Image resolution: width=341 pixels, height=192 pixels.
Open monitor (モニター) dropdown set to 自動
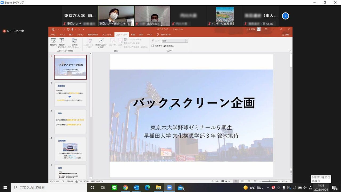(x=174, y=41)
